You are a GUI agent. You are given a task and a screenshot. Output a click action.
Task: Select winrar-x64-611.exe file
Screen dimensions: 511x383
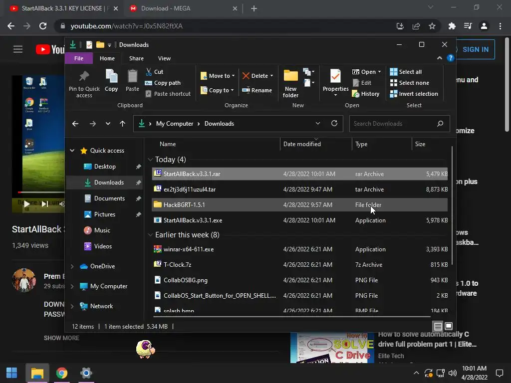pyautogui.click(x=299, y=249)
